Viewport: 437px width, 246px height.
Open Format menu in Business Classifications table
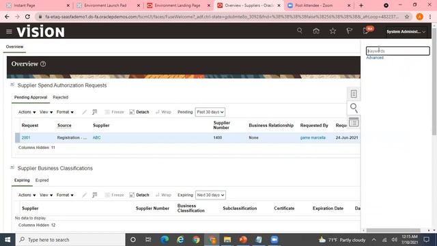point(65,195)
